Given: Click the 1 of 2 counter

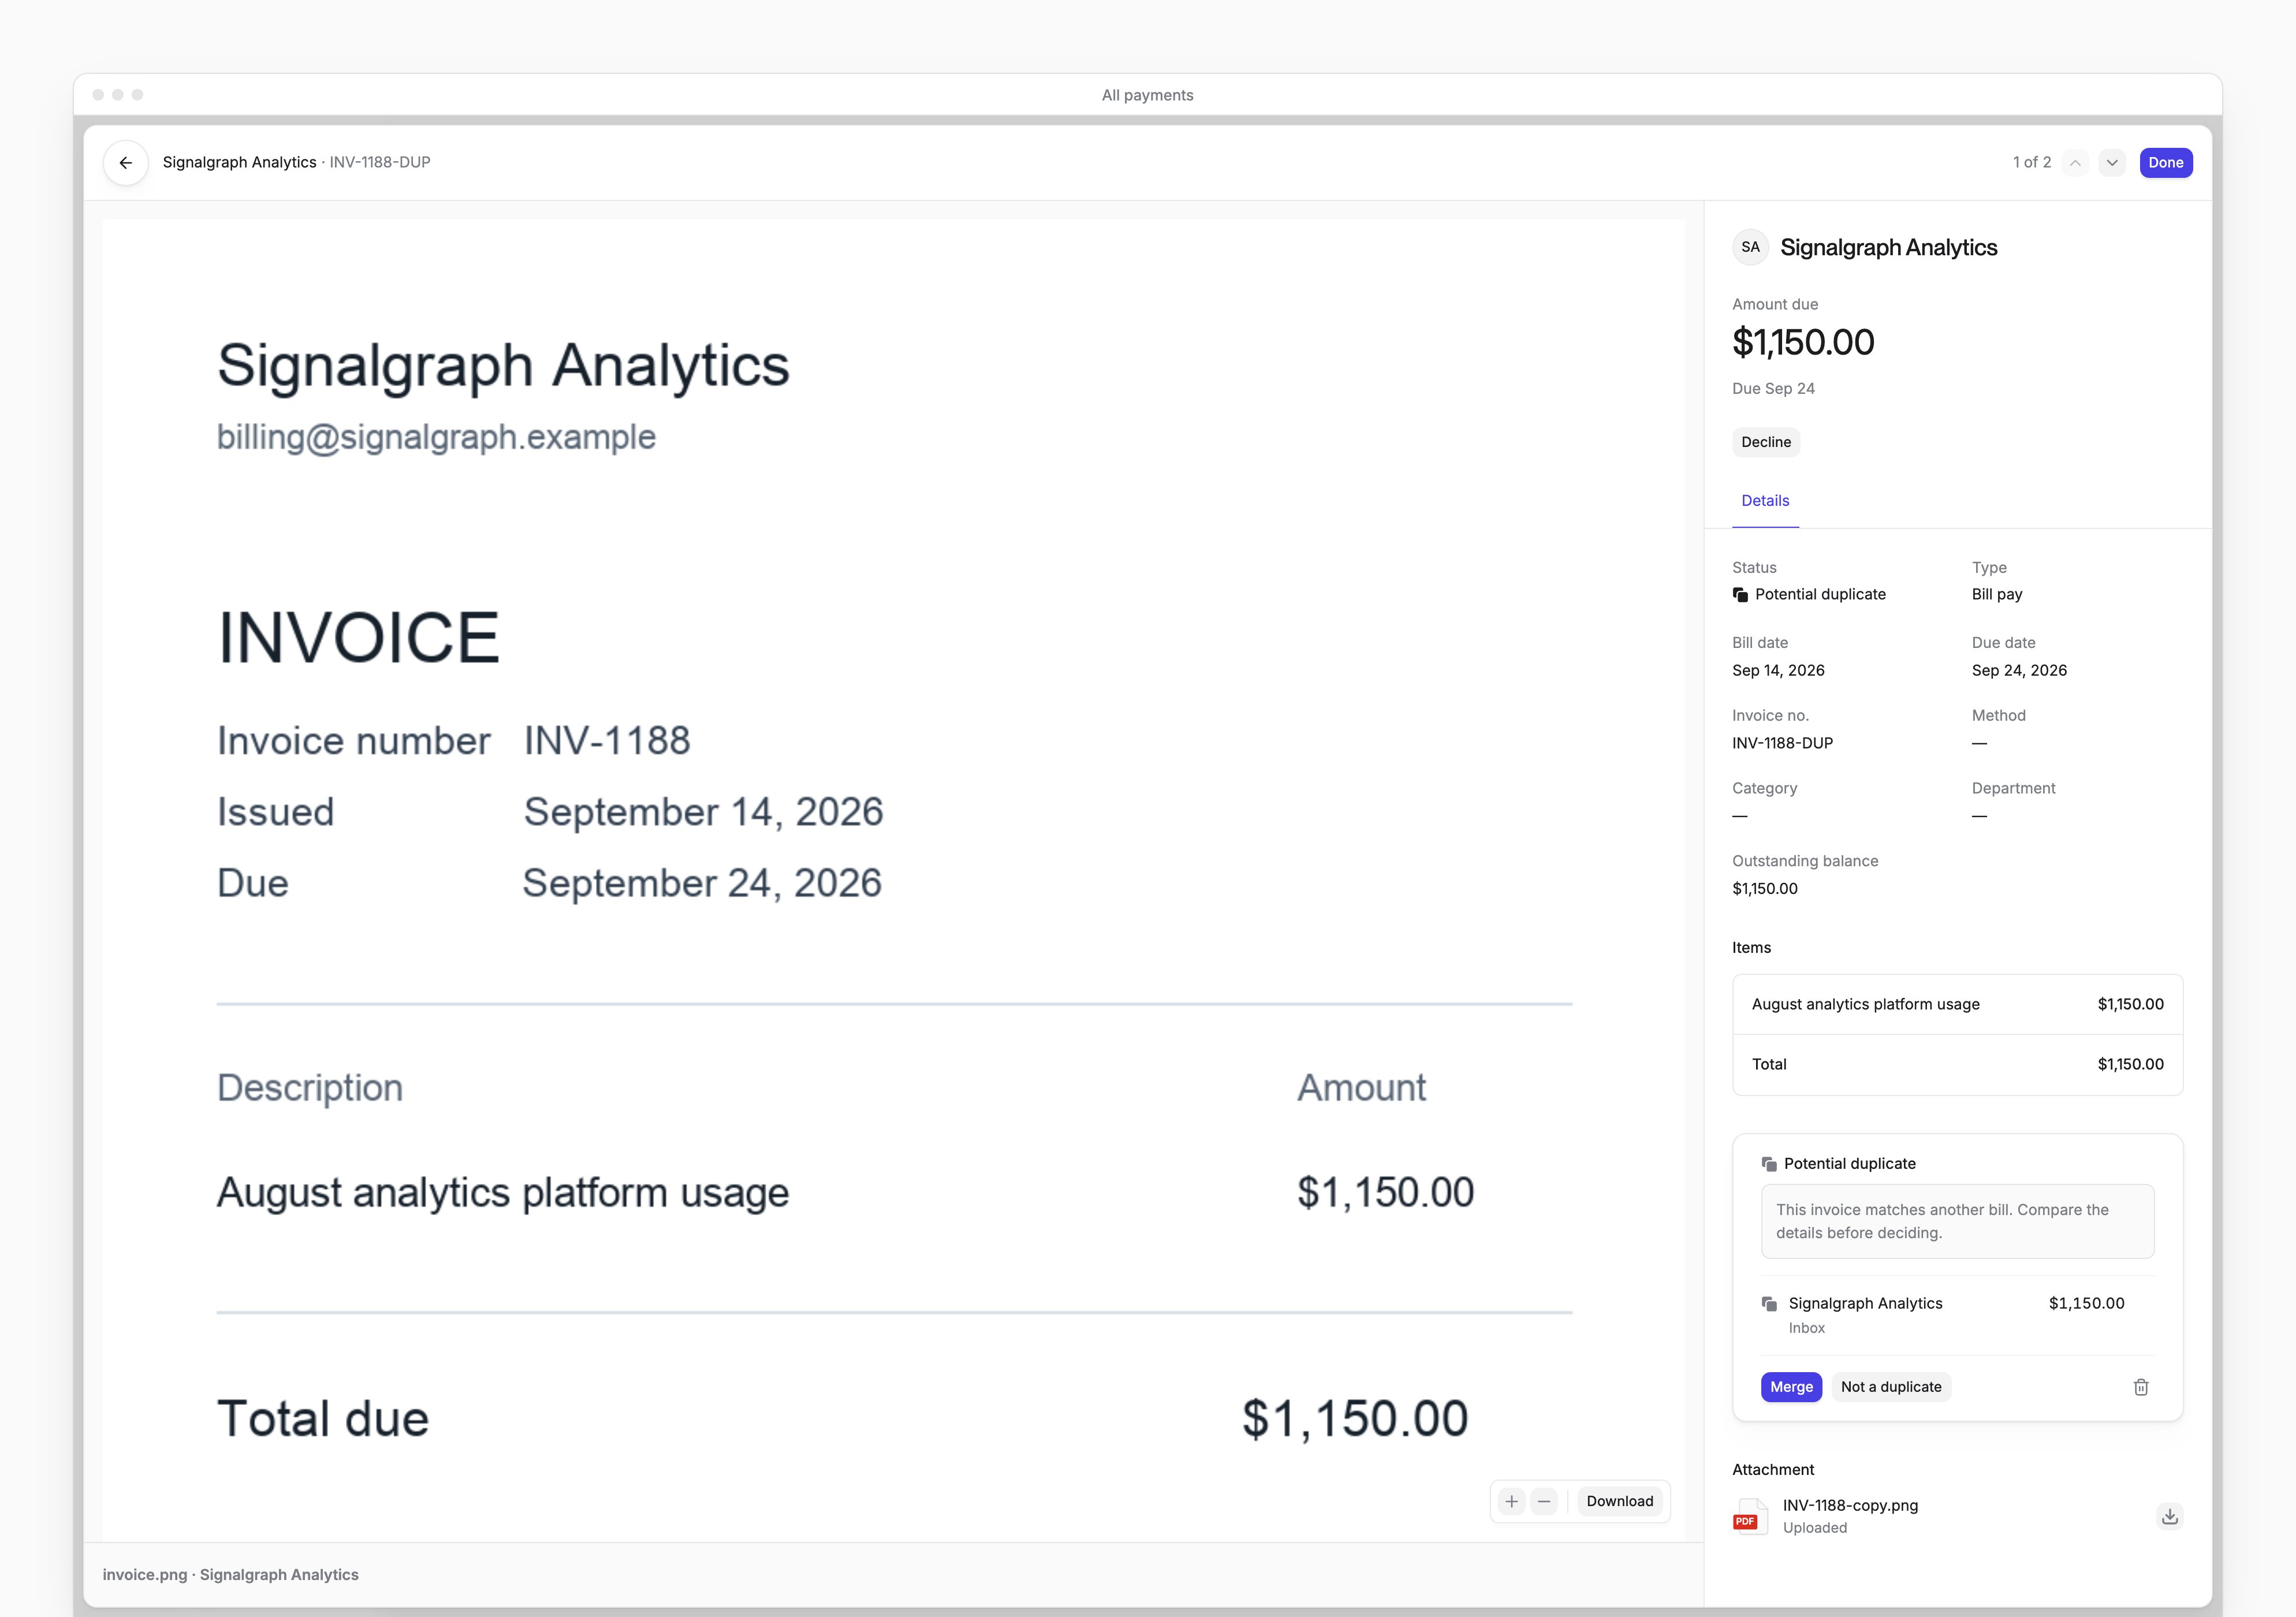Looking at the screenshot, I should [x=2031, y=162].
